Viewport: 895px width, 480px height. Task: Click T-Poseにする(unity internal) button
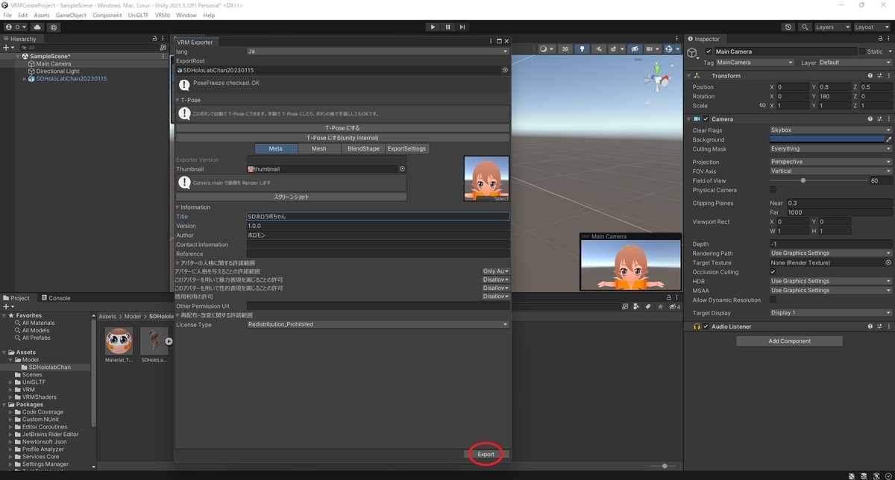click(x=342, y=138)
